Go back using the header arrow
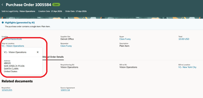 pyautogui.click(x=2, y=5)
